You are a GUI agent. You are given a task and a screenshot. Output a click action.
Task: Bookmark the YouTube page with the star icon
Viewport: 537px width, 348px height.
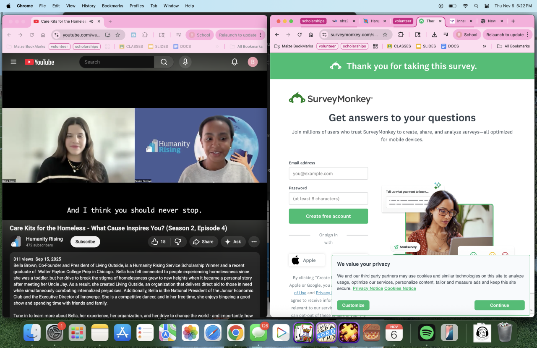point(118,35)
